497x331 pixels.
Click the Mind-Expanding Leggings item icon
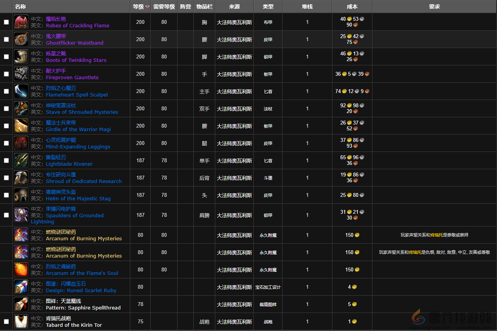(21, 143)
